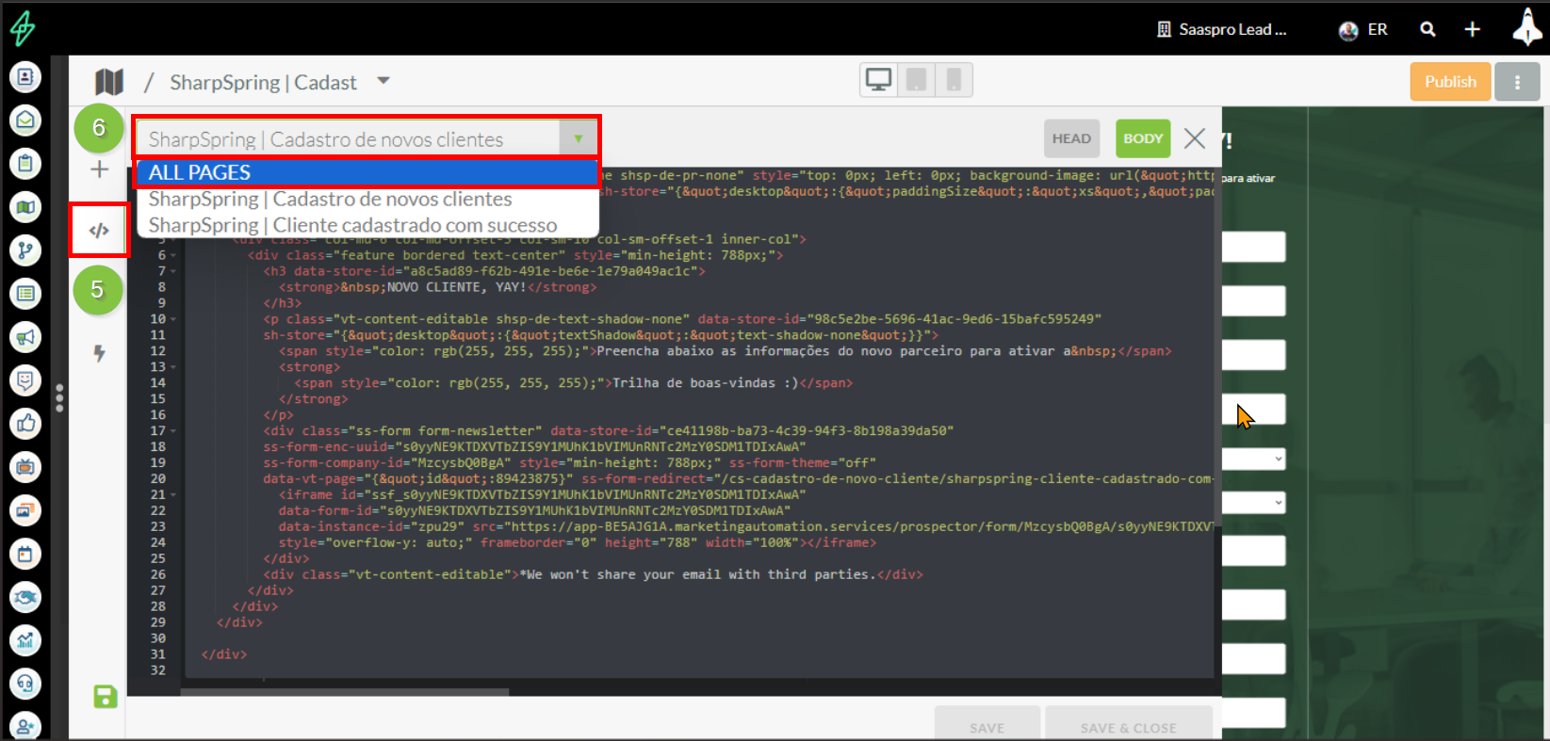
Task: Click the rocket ship icon
Action: (1526, 27)
